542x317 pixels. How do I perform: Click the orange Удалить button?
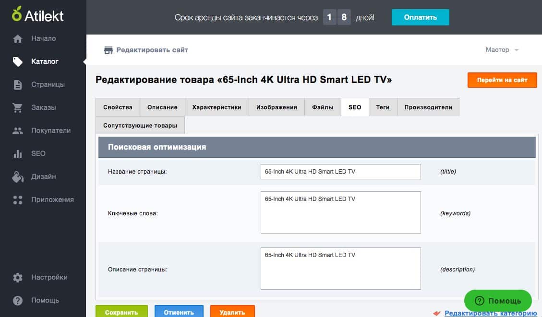coord(232,312)
